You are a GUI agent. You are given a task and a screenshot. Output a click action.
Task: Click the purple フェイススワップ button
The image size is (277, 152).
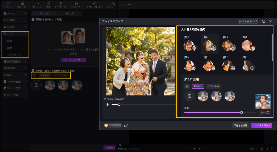point(261,125)
